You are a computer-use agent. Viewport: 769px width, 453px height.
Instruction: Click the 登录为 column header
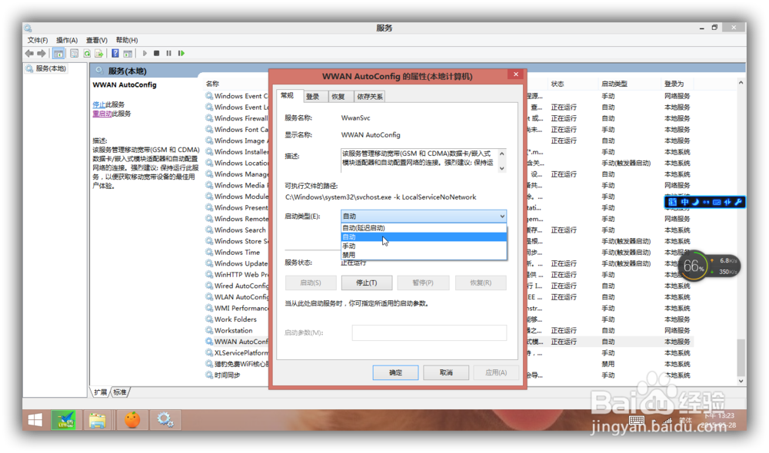tap(674, 84)
